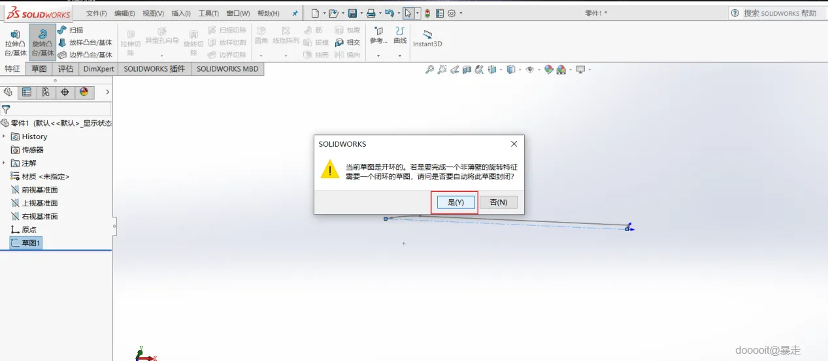Open the 插入(I) menu

[x=181, y=13]
